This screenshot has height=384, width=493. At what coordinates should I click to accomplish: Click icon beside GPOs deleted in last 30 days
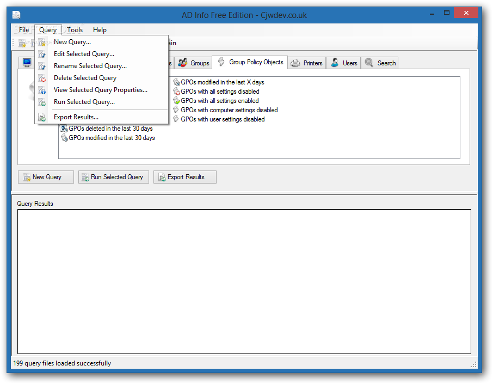click(64, 129)
